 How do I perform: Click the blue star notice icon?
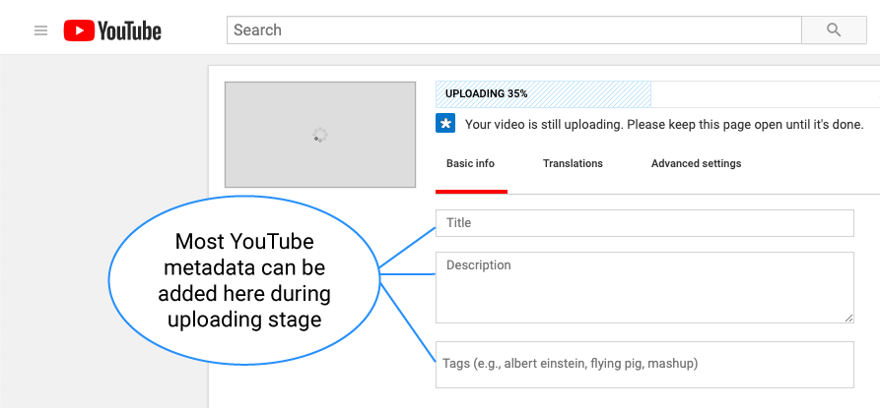click(x=445, y=124)
